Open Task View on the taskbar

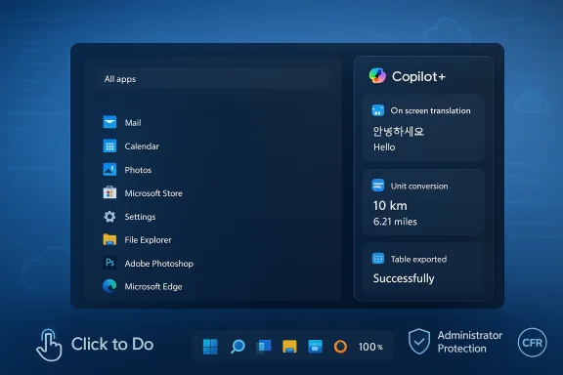click(x=264, y=347)
